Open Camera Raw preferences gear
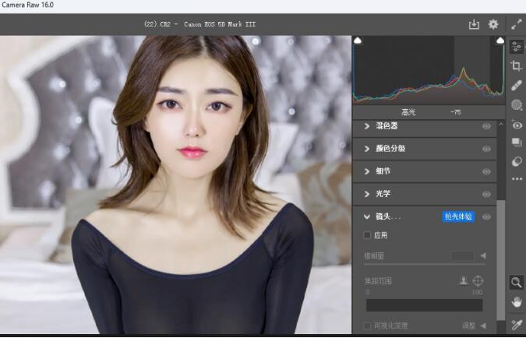The image size is (526, 338). pyautogui.click(x=493, y=24)
